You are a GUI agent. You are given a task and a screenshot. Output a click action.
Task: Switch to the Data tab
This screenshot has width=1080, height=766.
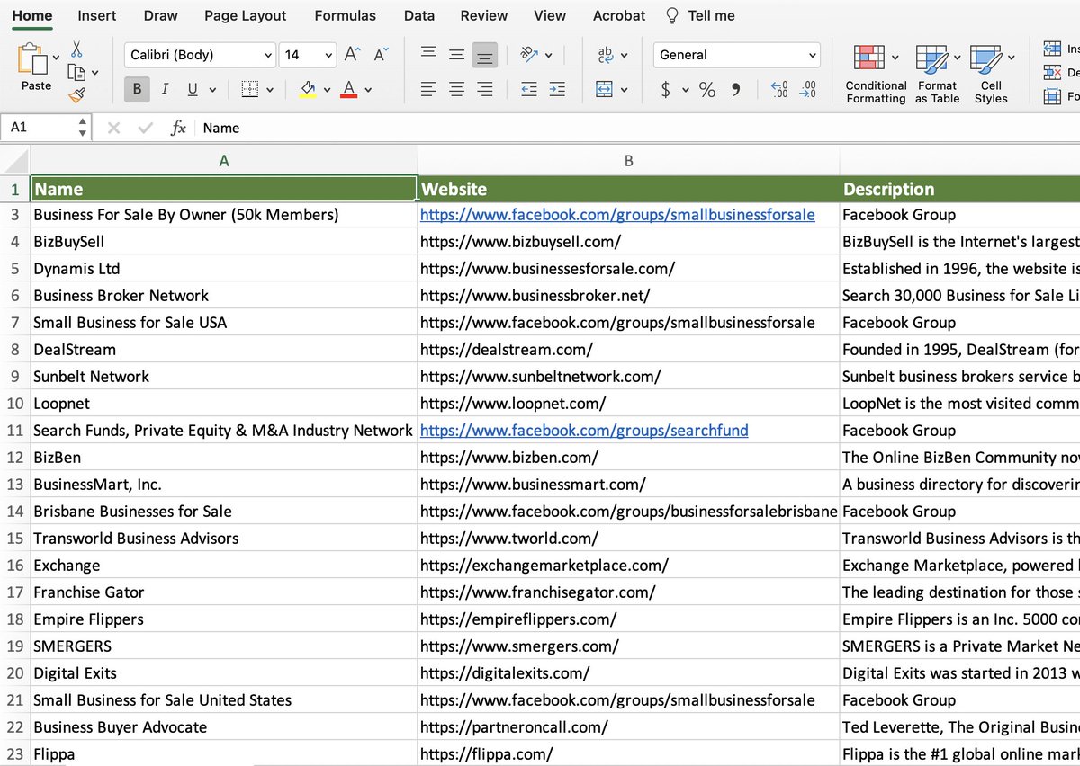coord(418,15)
